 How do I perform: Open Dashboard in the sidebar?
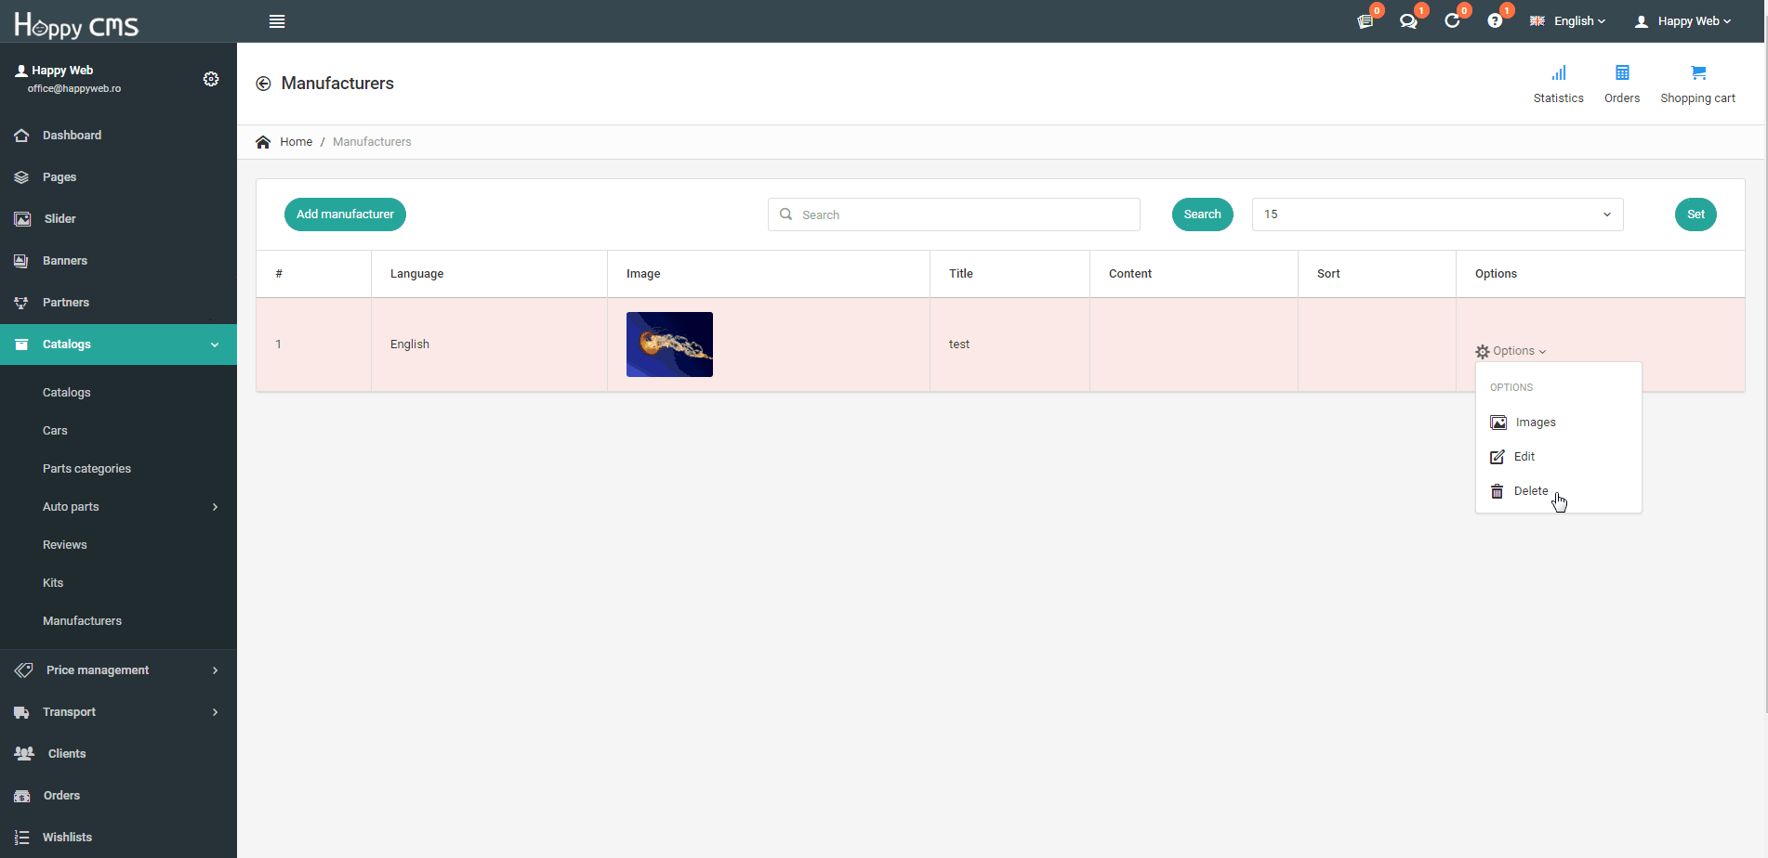(118, 136)
